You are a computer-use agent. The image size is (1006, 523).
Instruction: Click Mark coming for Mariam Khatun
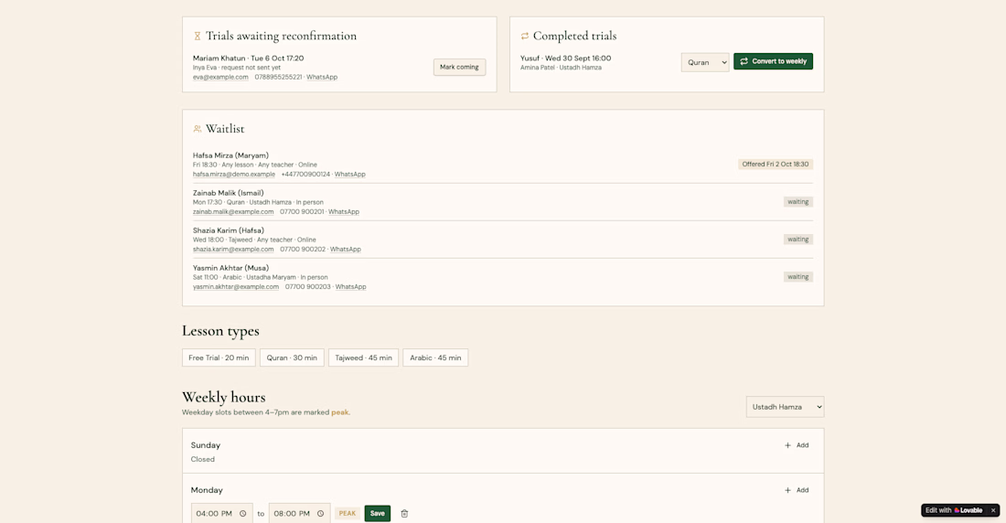coord(459,67)
